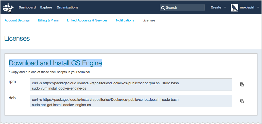Viewport: 262px width, 124px height.
Task: Copy the rpm install script
Action: coord(241,84)
